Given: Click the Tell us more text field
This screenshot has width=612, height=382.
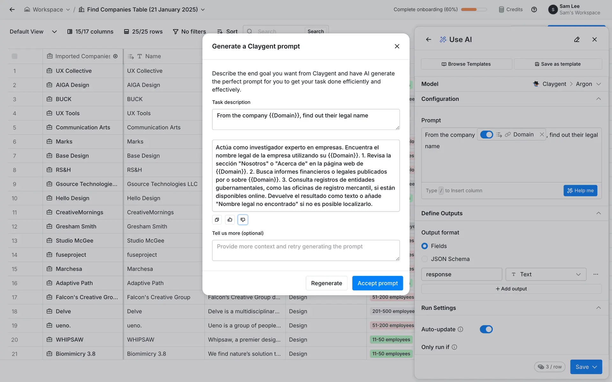Looking at the screenshot, I should point(306,250).
